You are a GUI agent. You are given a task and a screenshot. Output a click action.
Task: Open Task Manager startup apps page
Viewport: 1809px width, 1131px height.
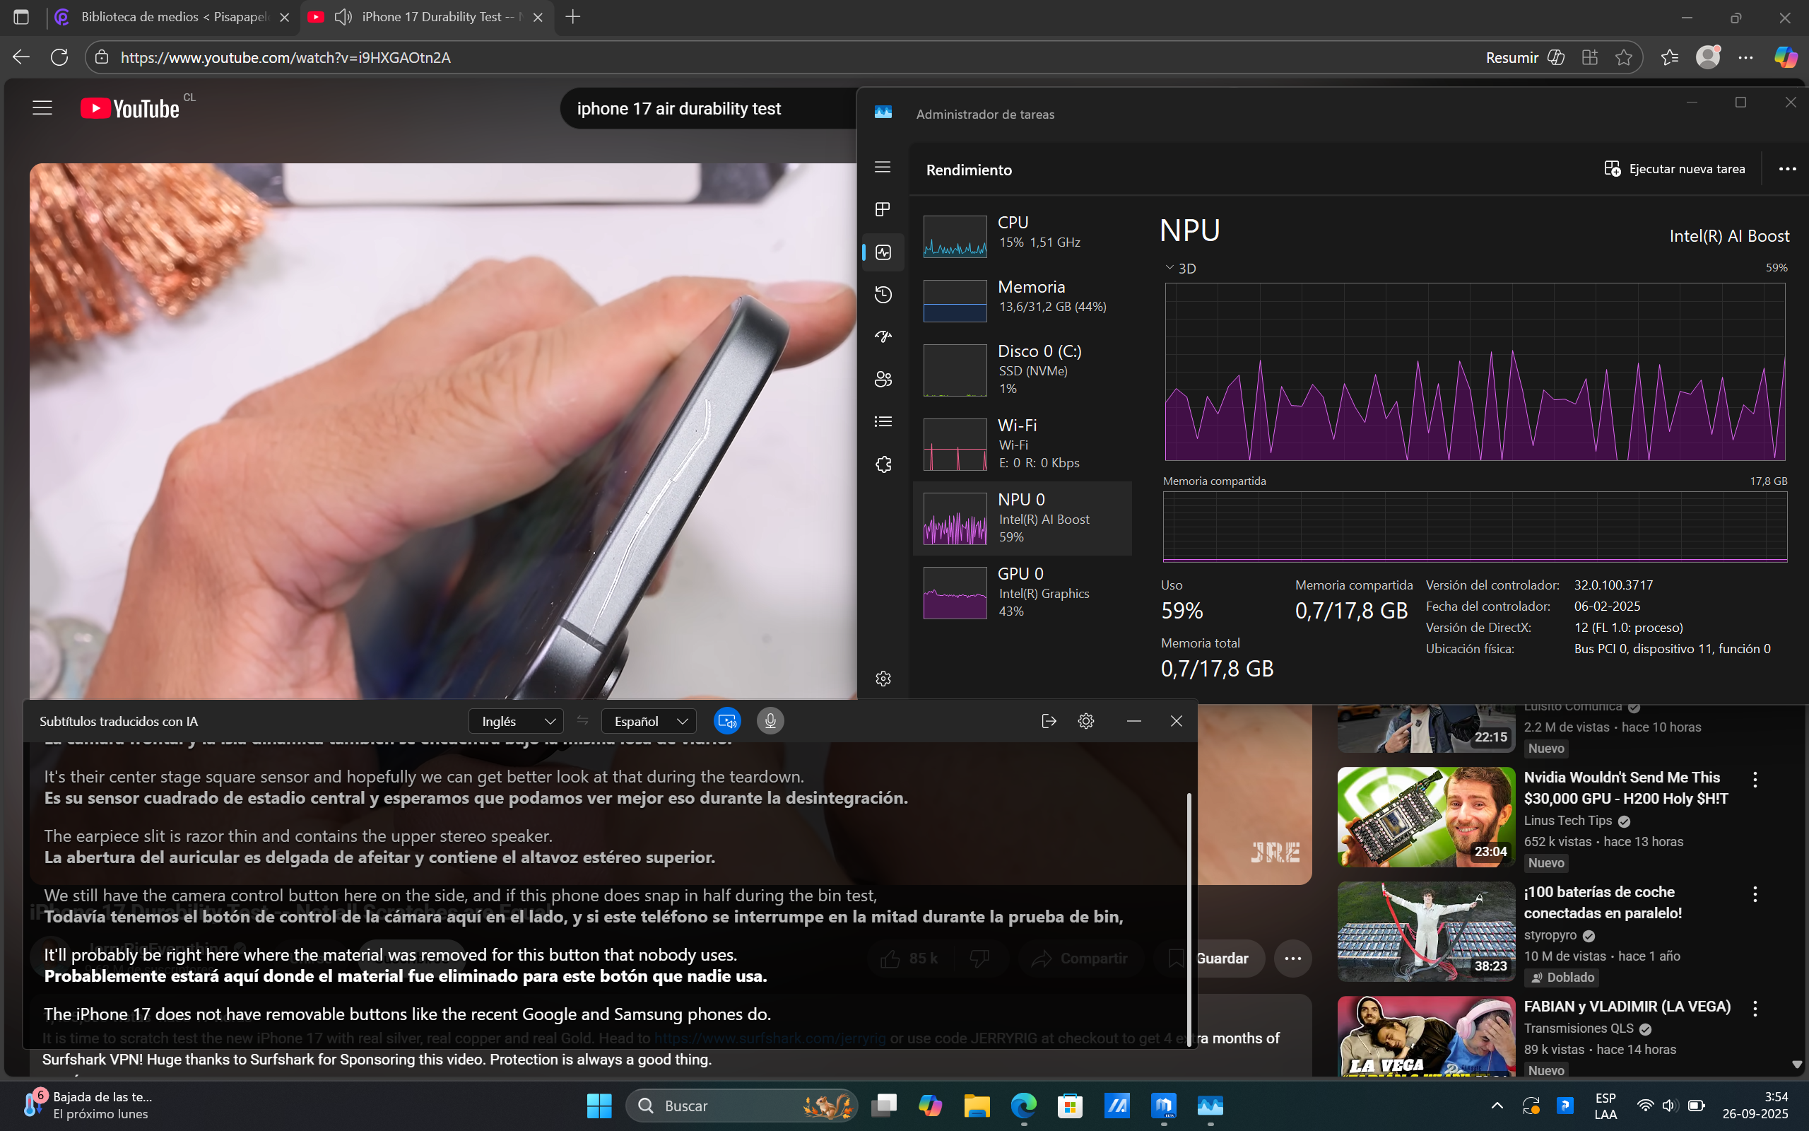883,336
